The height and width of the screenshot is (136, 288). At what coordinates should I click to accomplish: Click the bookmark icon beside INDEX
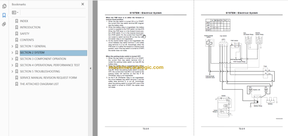pos(16,21)
